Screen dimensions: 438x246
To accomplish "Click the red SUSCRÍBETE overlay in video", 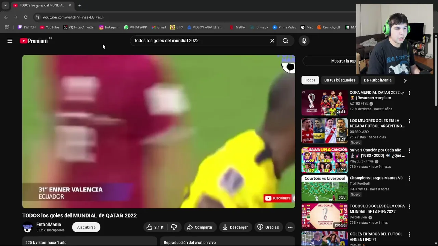I will [278, 198].
